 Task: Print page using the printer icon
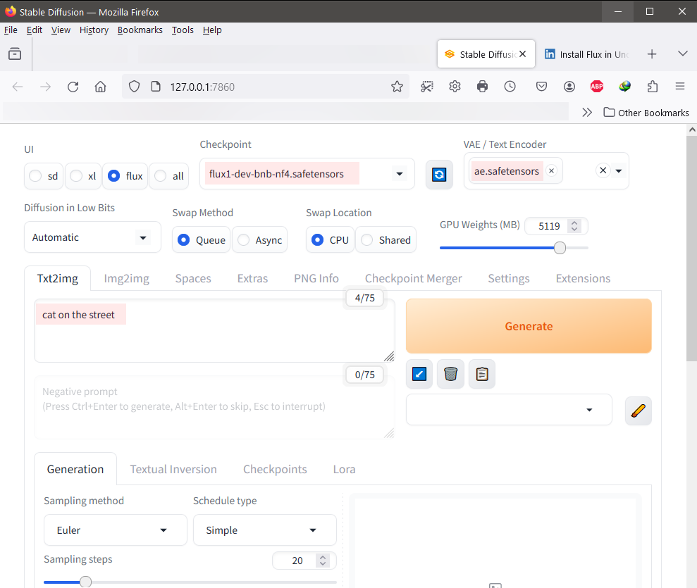[482, 87]
